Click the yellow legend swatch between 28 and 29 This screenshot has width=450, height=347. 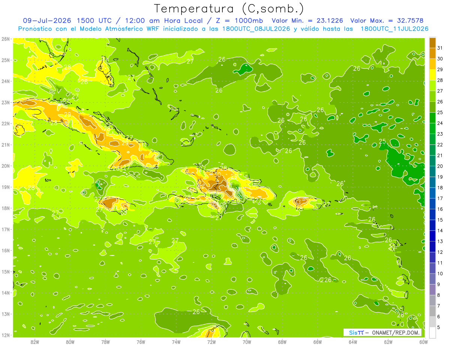(432, 75)
